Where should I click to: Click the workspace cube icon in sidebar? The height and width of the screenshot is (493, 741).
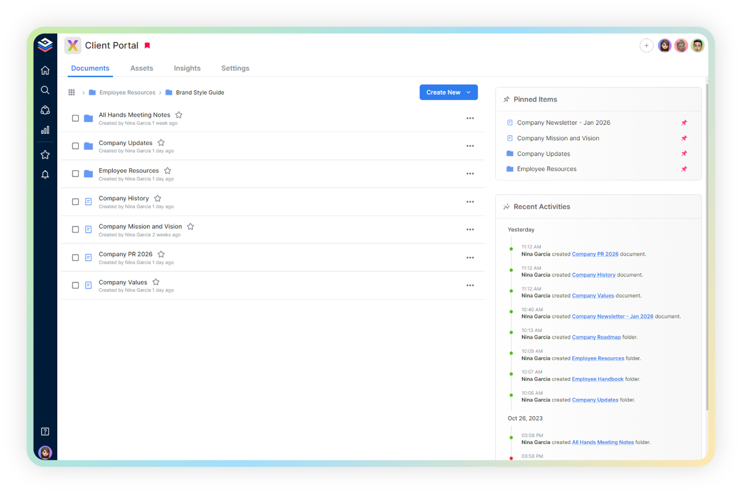pyautogui.click(x=45, y=110)
